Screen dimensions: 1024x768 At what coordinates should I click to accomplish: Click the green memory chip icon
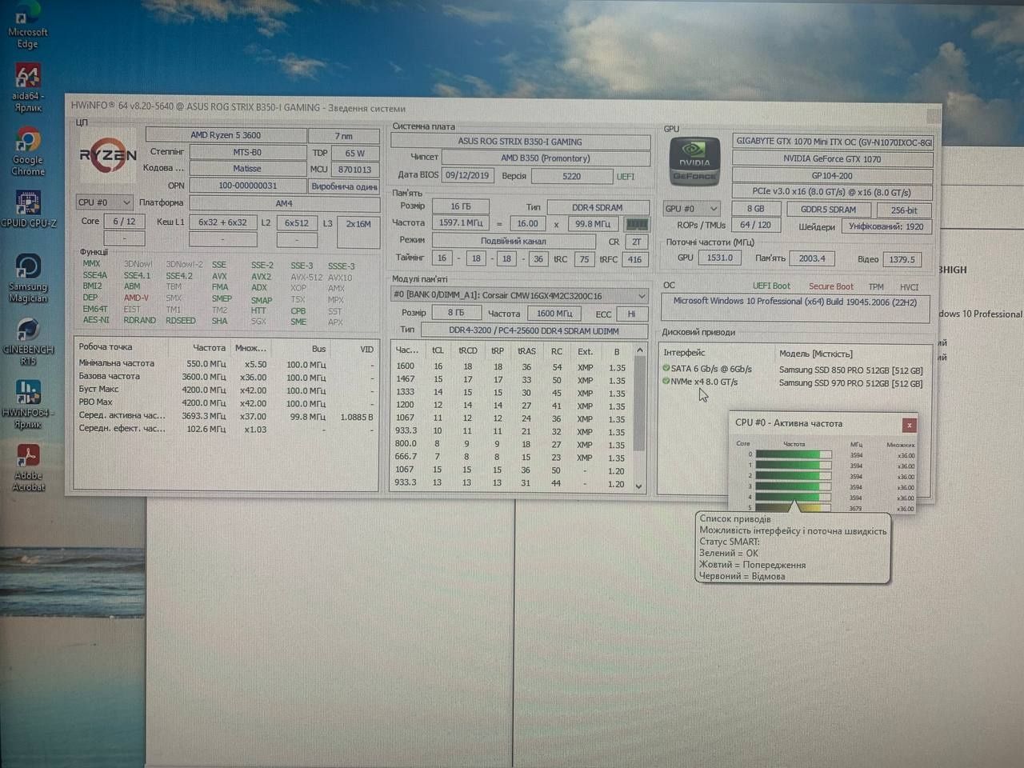click(x=637, y=224)
